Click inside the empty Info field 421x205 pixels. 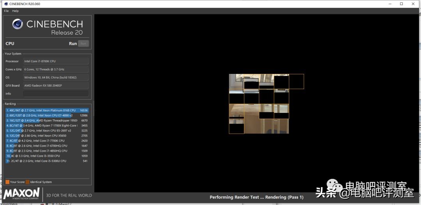pos(56,94)
